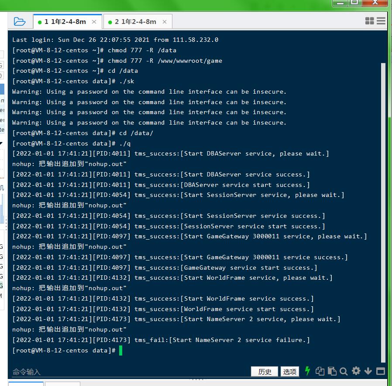Maximize the terminal application window
Image resolution: width=392 pixels, height=386 pixels.
[354, 3]
